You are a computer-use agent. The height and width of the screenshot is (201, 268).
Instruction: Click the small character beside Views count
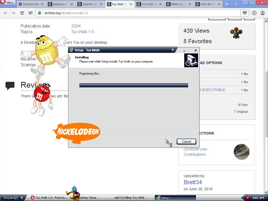click(x=236, y=33)
